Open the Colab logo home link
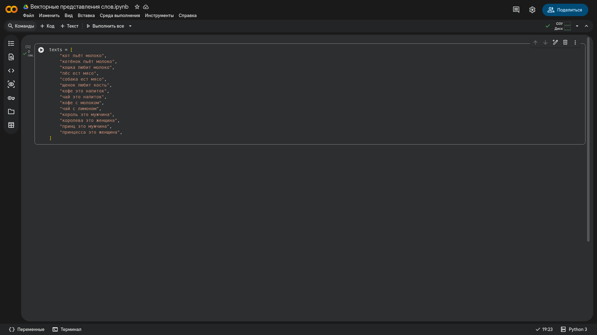Screen dimensions: 597x335 point(12,10)
